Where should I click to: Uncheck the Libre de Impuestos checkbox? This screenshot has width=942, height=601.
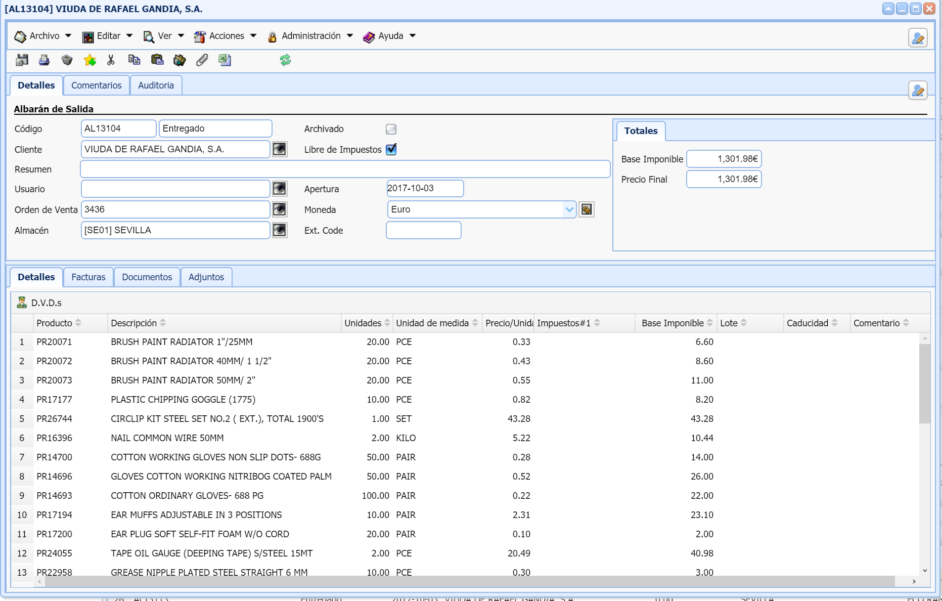[x=391, y=149]
